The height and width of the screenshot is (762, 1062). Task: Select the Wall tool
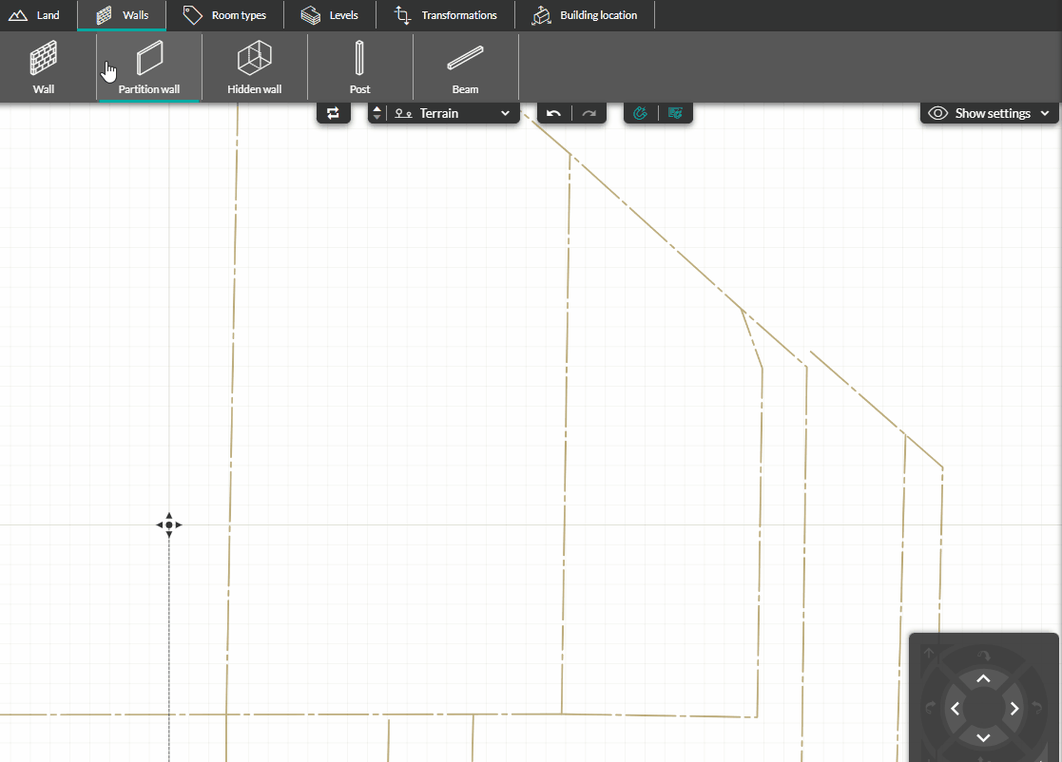point(43,67)
